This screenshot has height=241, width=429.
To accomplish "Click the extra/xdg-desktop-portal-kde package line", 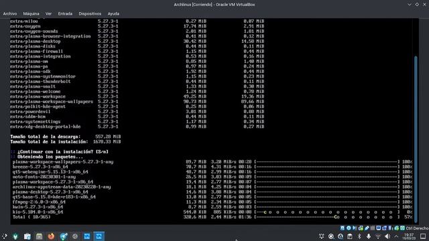I will coord(137,127).
